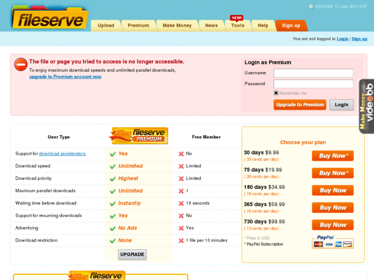
Task: Click the American Express card icon
Action: tap(338, 244)
